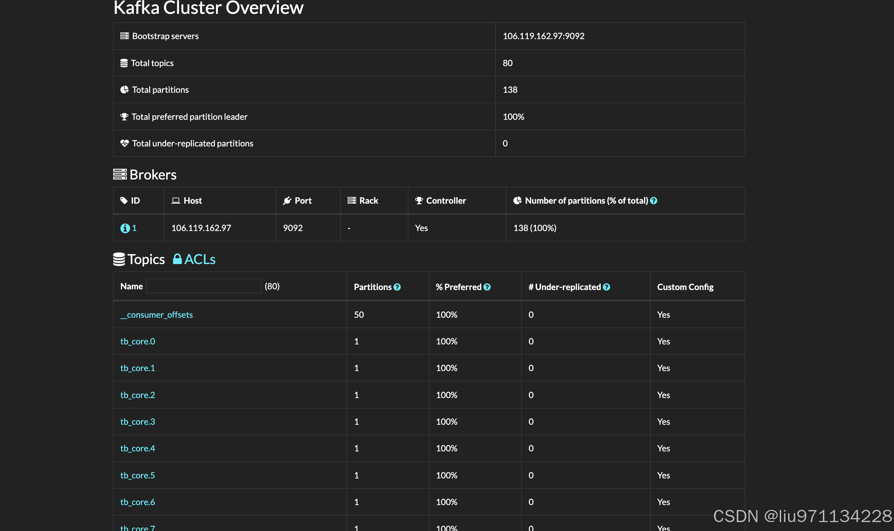
Task: Click the bootstrap servers icon
Action: click(124, 36)
